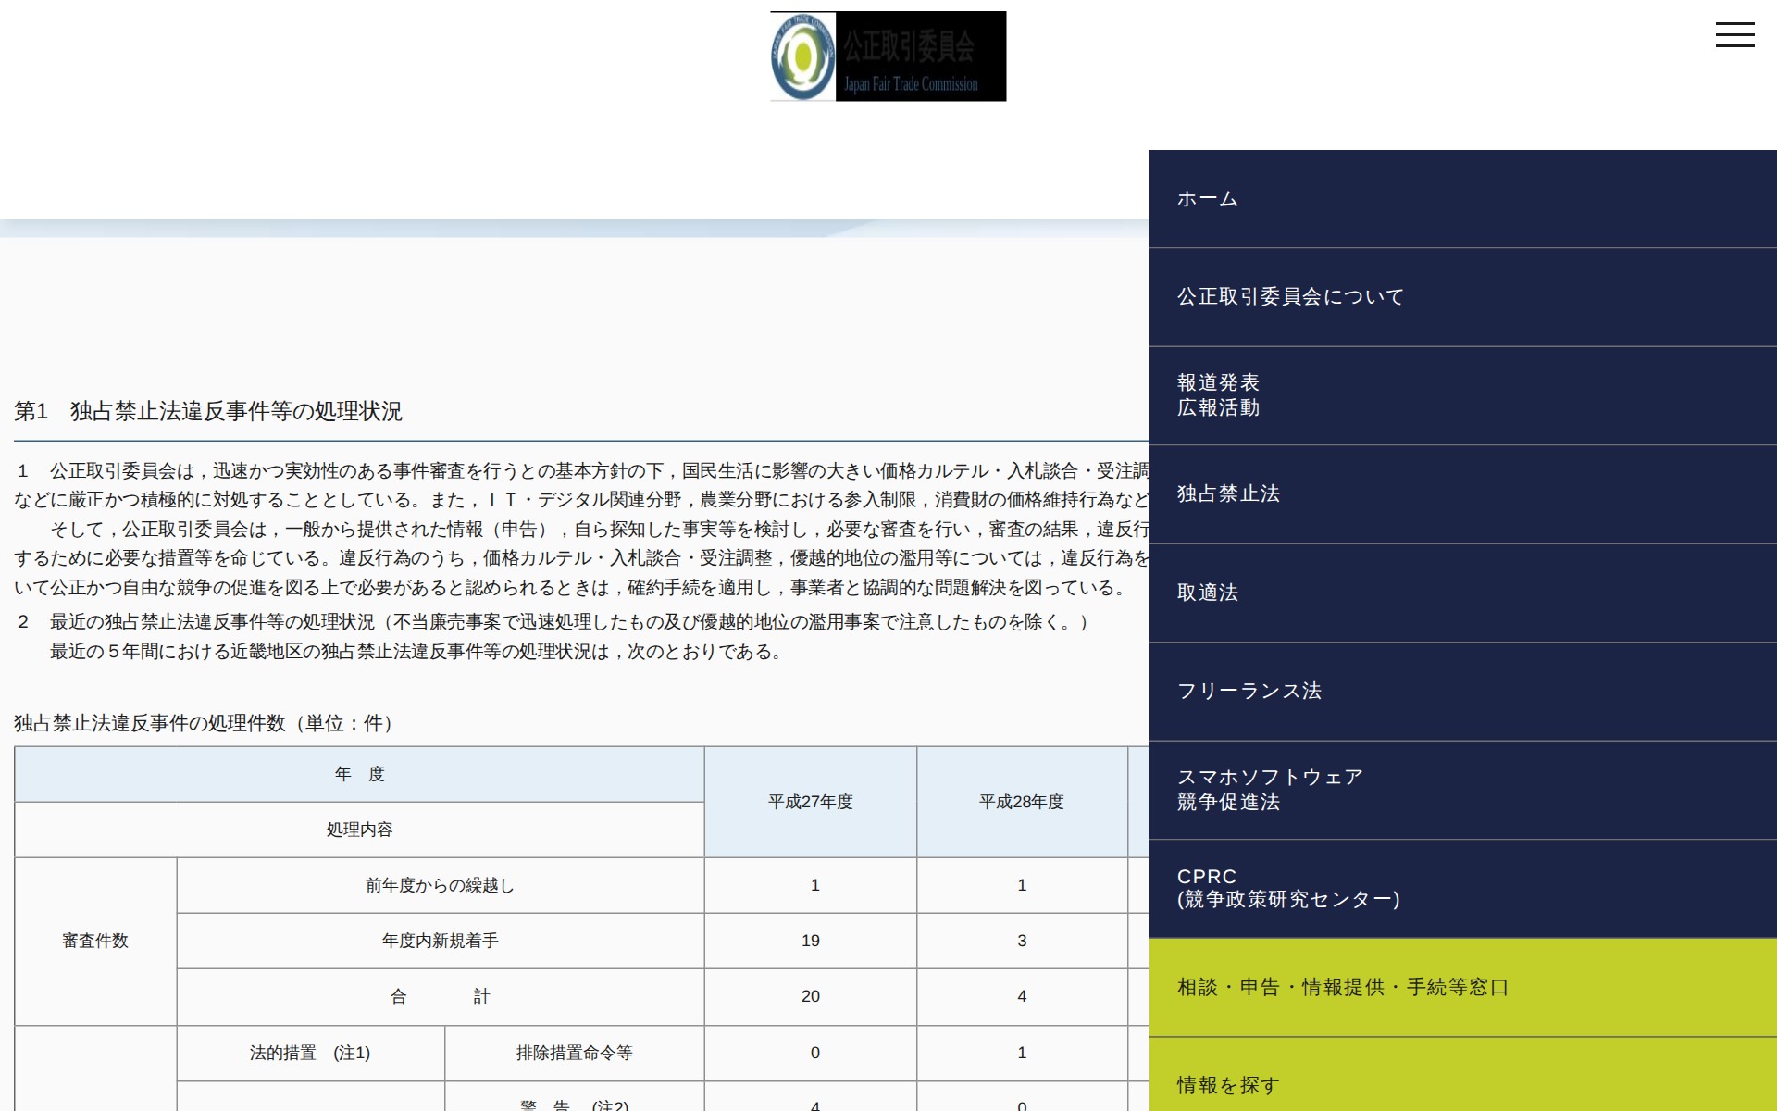Click the 相談・申告・情報提供・手続等窓口 entry
The width and height of the screenshot is (1777, 1111).
1341,987
